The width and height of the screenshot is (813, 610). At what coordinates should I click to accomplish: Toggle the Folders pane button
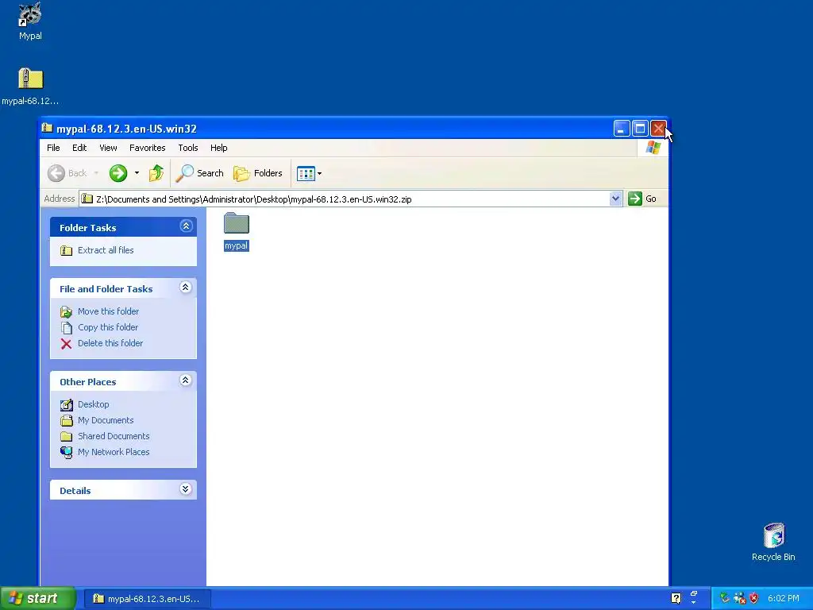[258, 173]
